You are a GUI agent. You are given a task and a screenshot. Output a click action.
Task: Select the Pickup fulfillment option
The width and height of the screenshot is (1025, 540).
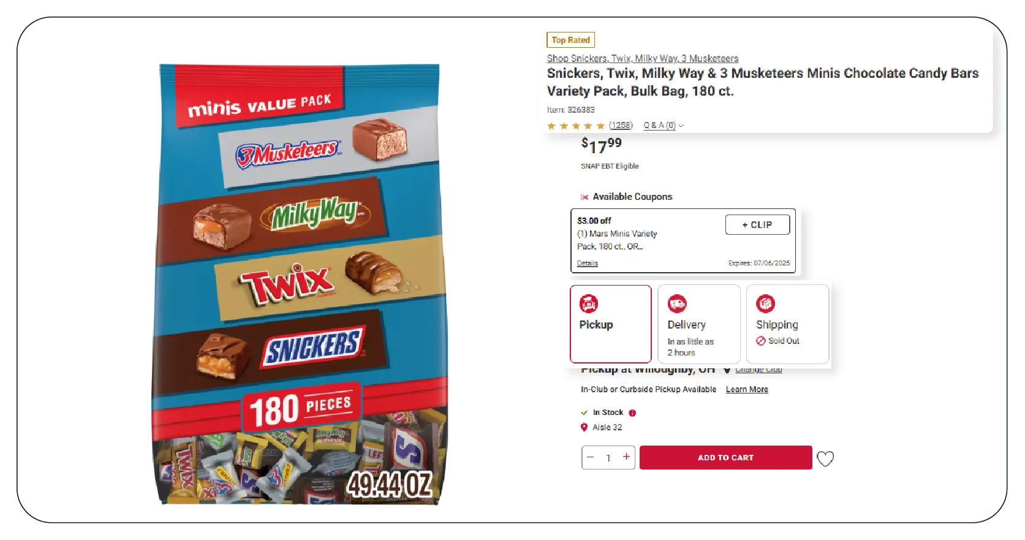(x=610, y=324)
